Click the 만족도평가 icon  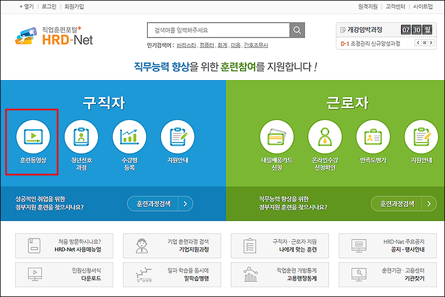point(373,137)
